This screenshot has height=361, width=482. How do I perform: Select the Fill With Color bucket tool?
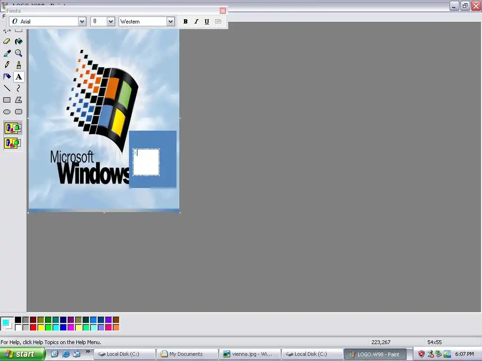click(18, 41)
